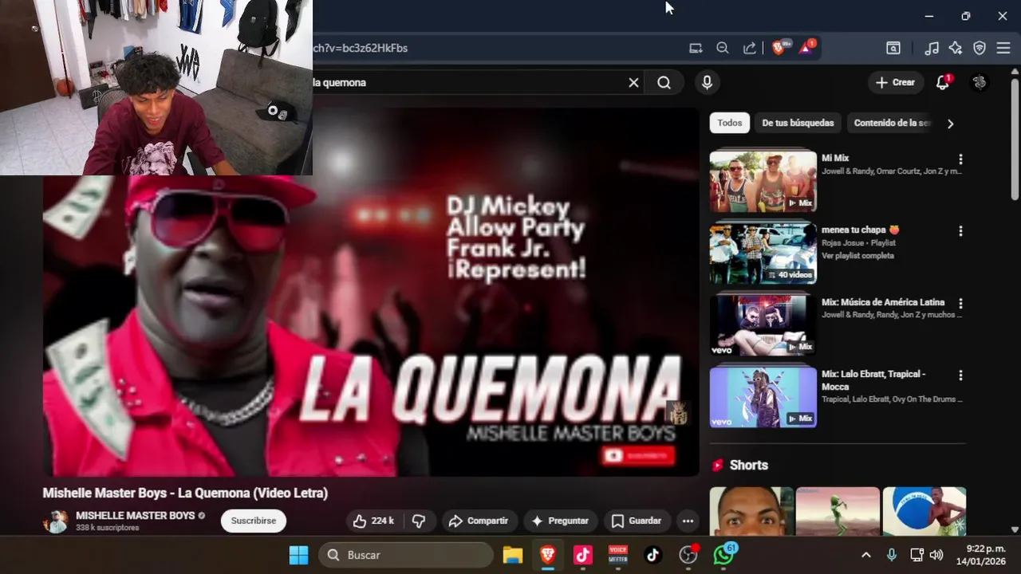The width and height of the screenshot is (1021, 574).
Task: Open the volume speaker tray icon
Action: pos(936,555)
